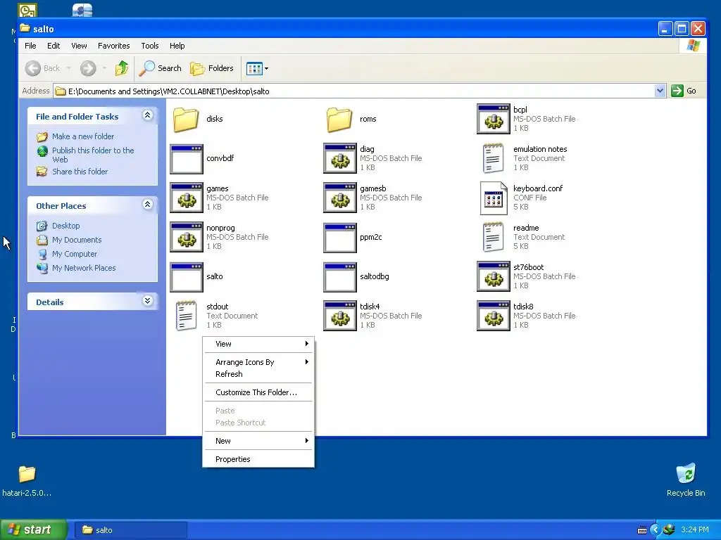The width and height of the screenshot is (721, 540).
Task: Select the emulation notes text document icon
Action: pyautogui.click(x=493, y=158)
